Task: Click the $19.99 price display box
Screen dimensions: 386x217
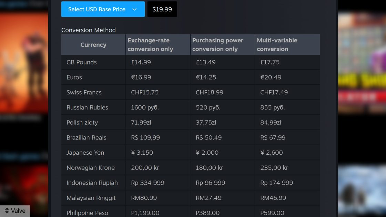Action: tap(162, 9)
